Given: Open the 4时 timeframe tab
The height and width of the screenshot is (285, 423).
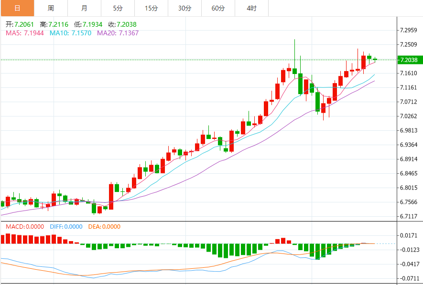Looking at the screenshot, I should coord(251,8).
